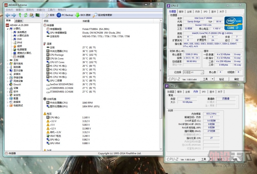Click the 性能测试 benchmark icon
Image resolution: width=257 pixels, height=174 pixels.
click(11, 105)
